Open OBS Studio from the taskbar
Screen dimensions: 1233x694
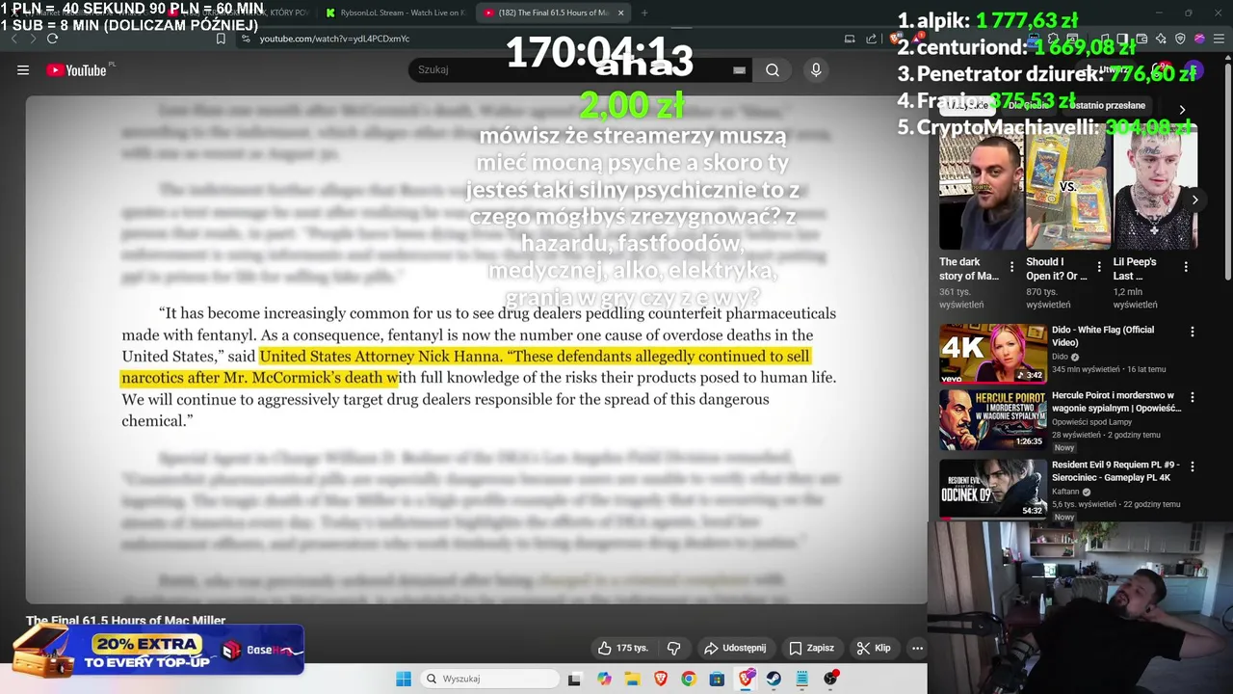(x=830, y=679)
